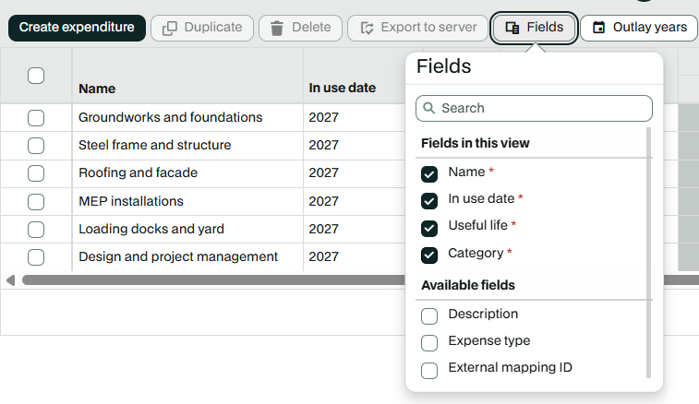The width and height of the screenshot is (699, 404).
Task: Toggle the select-all header checkbox
Action: click(36, 76)
